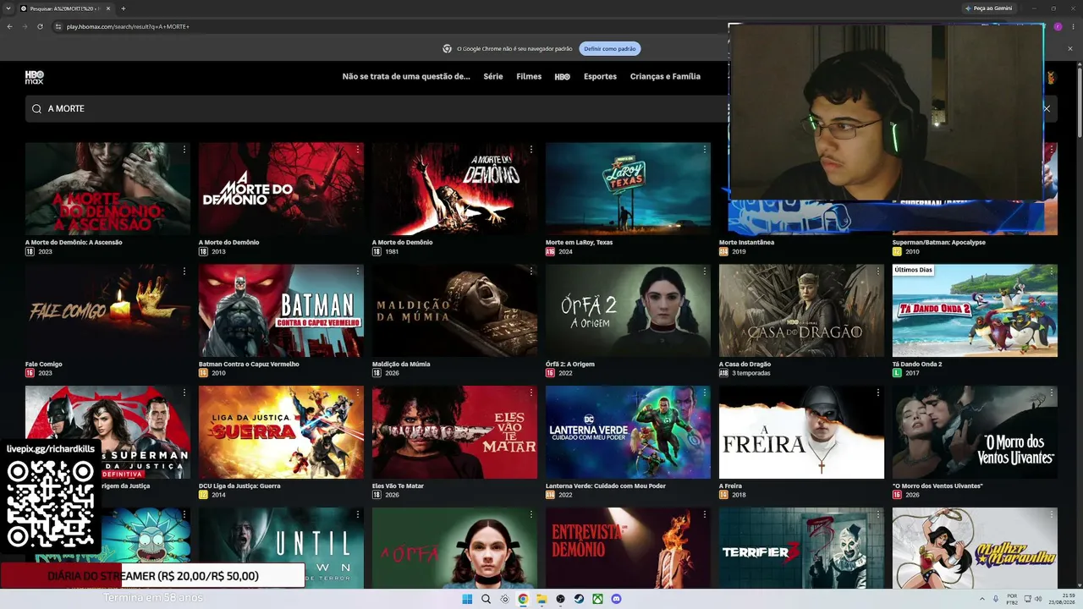Click Definir como padrão button
Viewport: 1083px width, 609px height.
[609, 49]
